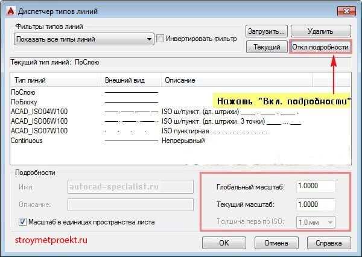Click the Отмена button
The height and width of the screenshot is (257, 362).
point(276,243)
